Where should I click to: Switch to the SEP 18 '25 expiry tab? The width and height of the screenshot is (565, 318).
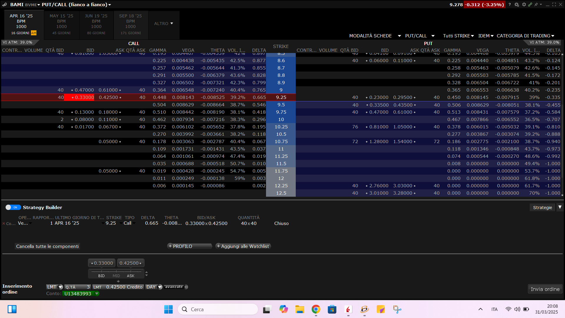(131, 24)
